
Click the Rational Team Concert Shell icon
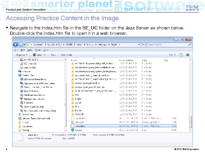(20, 118)
